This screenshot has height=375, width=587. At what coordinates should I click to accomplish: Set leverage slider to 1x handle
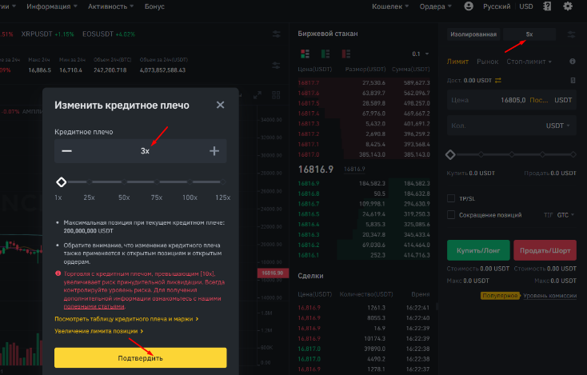click(61, 182)
